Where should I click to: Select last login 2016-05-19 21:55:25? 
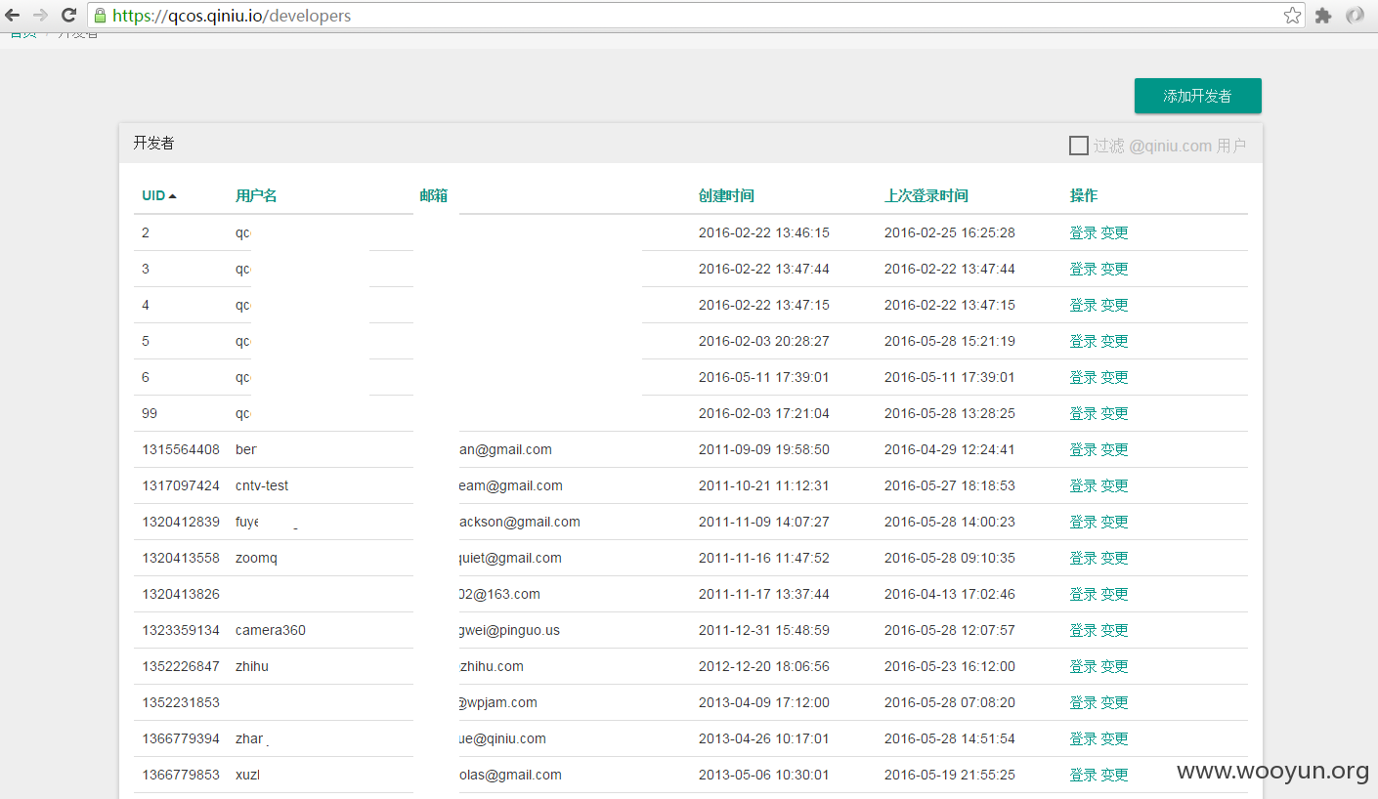click(x=950, y=775)
